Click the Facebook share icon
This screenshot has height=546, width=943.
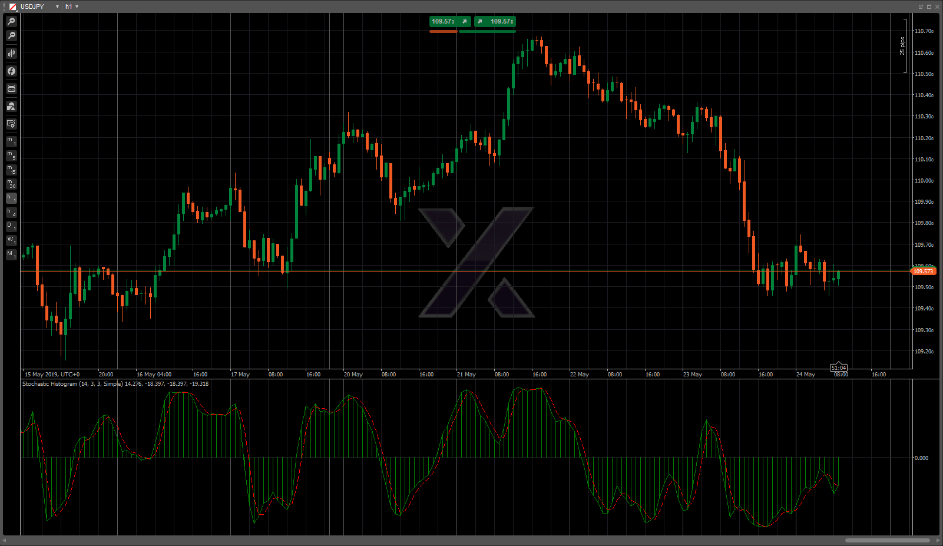coord(11,71)
